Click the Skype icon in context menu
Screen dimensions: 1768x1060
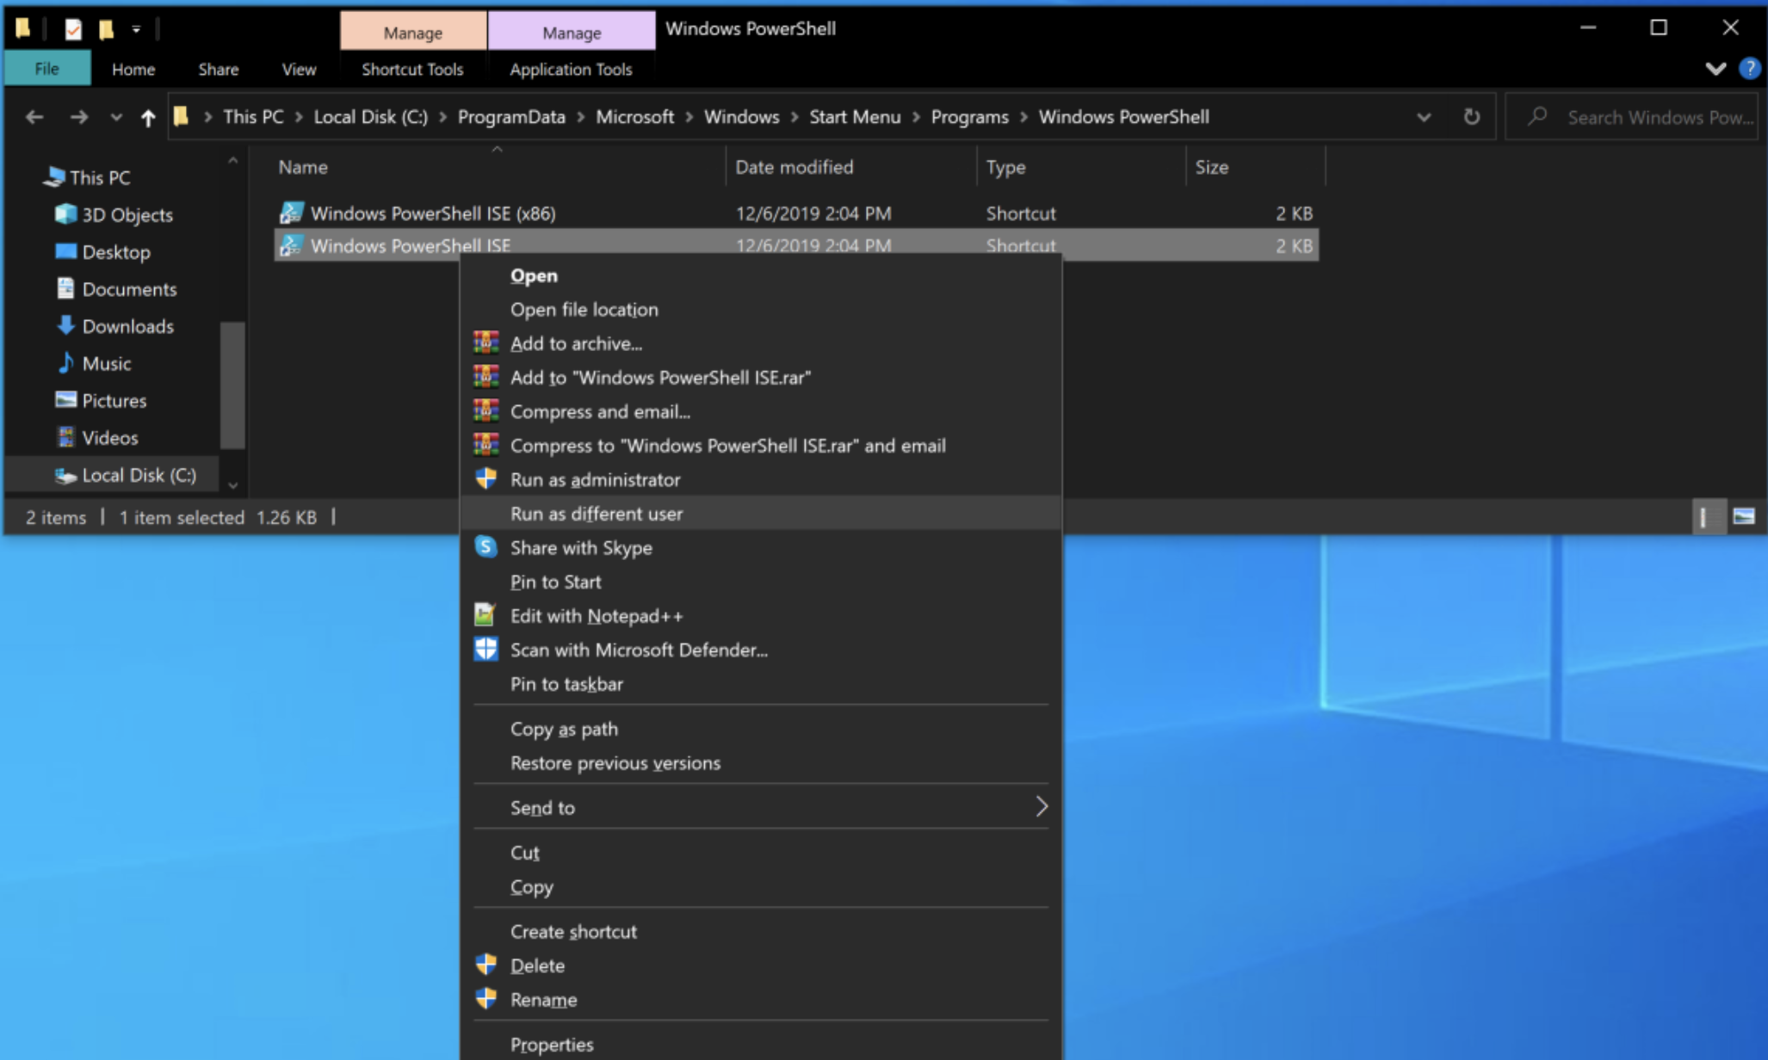[x=485, y=547]
